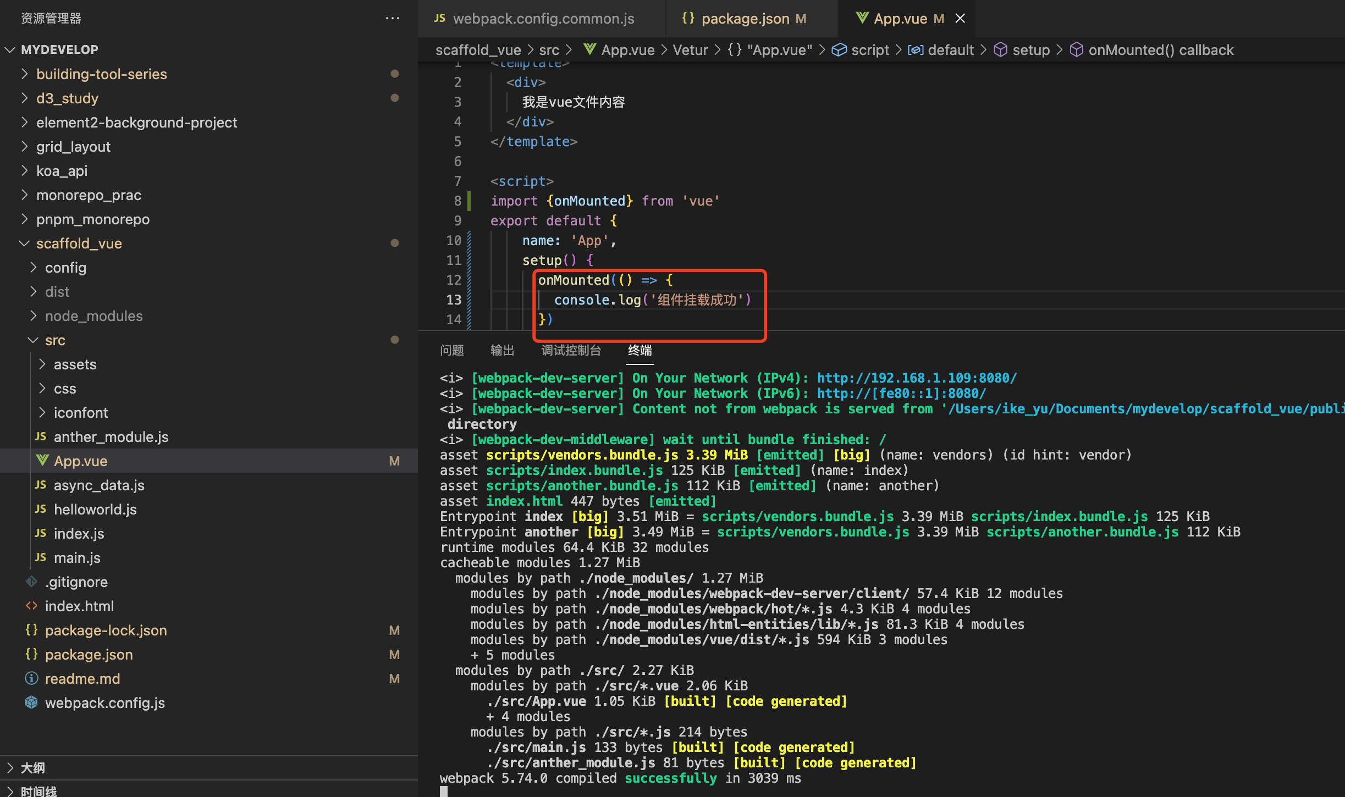Click the .gitignore diamond icon
The height and width of the screenshot is (797, 1345).
pyautogui.click(x=32, y=582)
